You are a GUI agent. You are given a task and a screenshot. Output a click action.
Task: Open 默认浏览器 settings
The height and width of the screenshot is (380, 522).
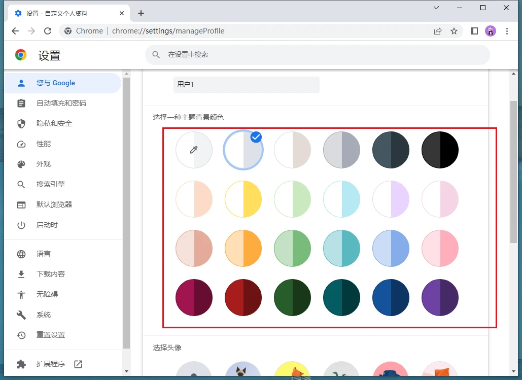point(62,205)
